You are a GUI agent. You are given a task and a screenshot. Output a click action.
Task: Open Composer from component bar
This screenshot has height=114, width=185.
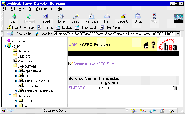pos(171,111)
